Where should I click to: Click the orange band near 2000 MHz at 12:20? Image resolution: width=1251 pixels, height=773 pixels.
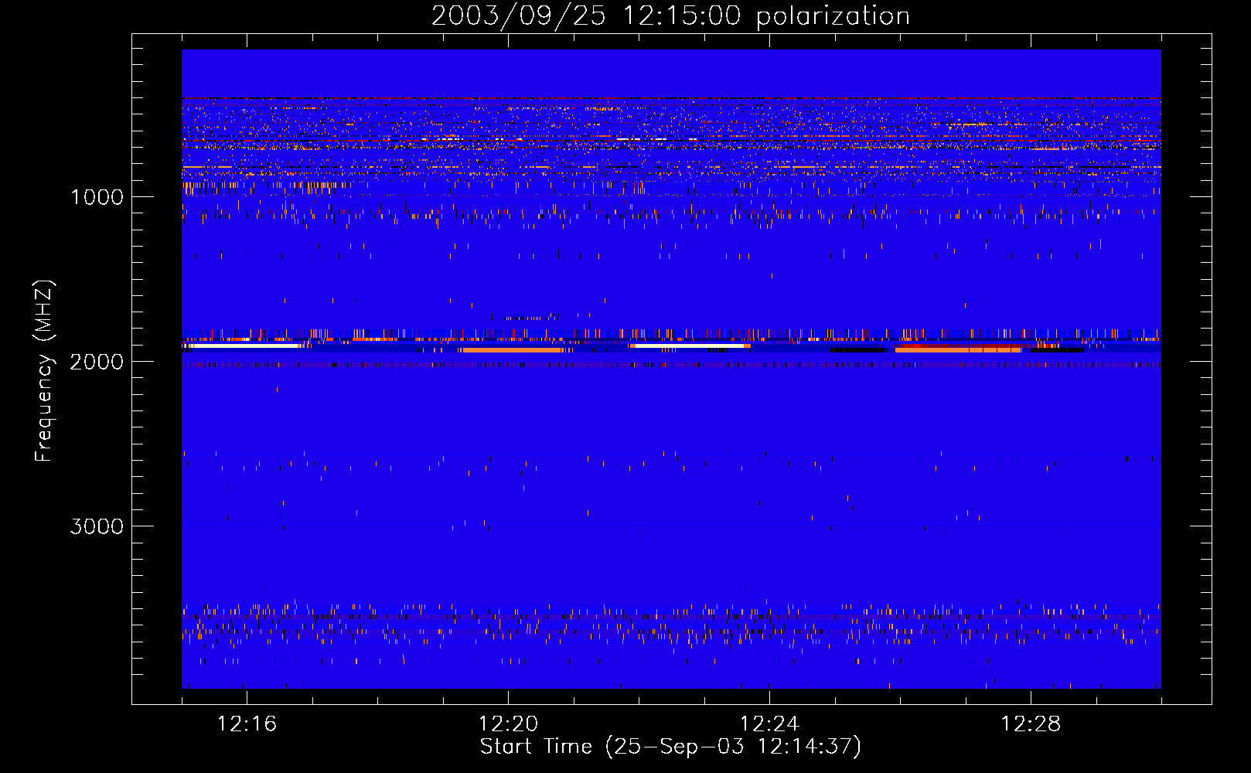coord(511,350)
